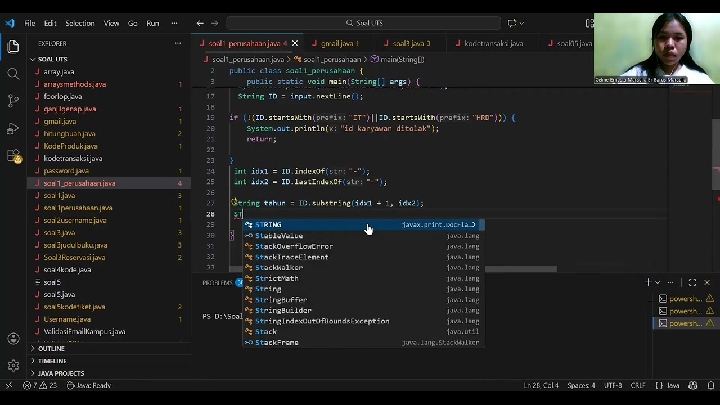Show more menus via ellipsis
The image size is (720, 405).
(174, 23)
